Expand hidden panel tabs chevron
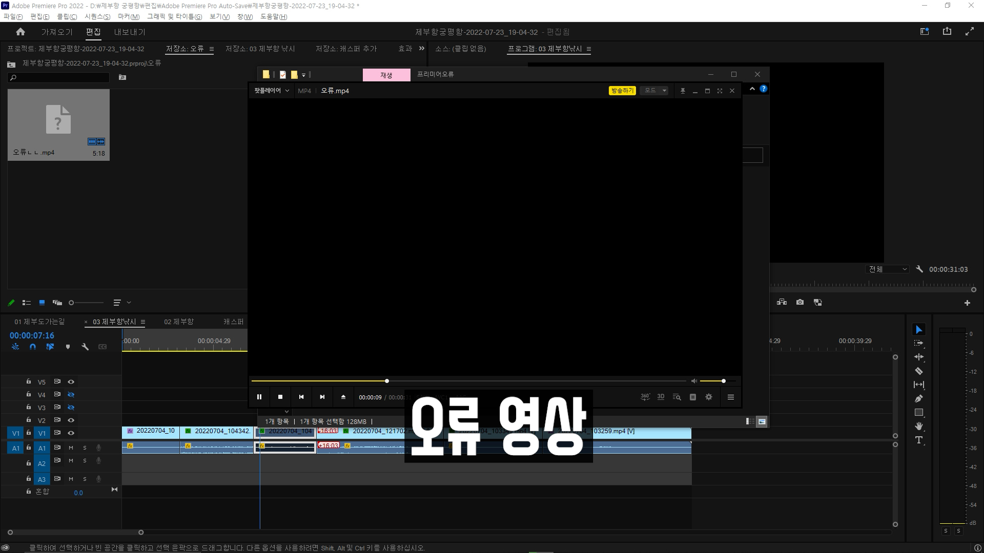984x553 pixels. click(x=421, y=49)
